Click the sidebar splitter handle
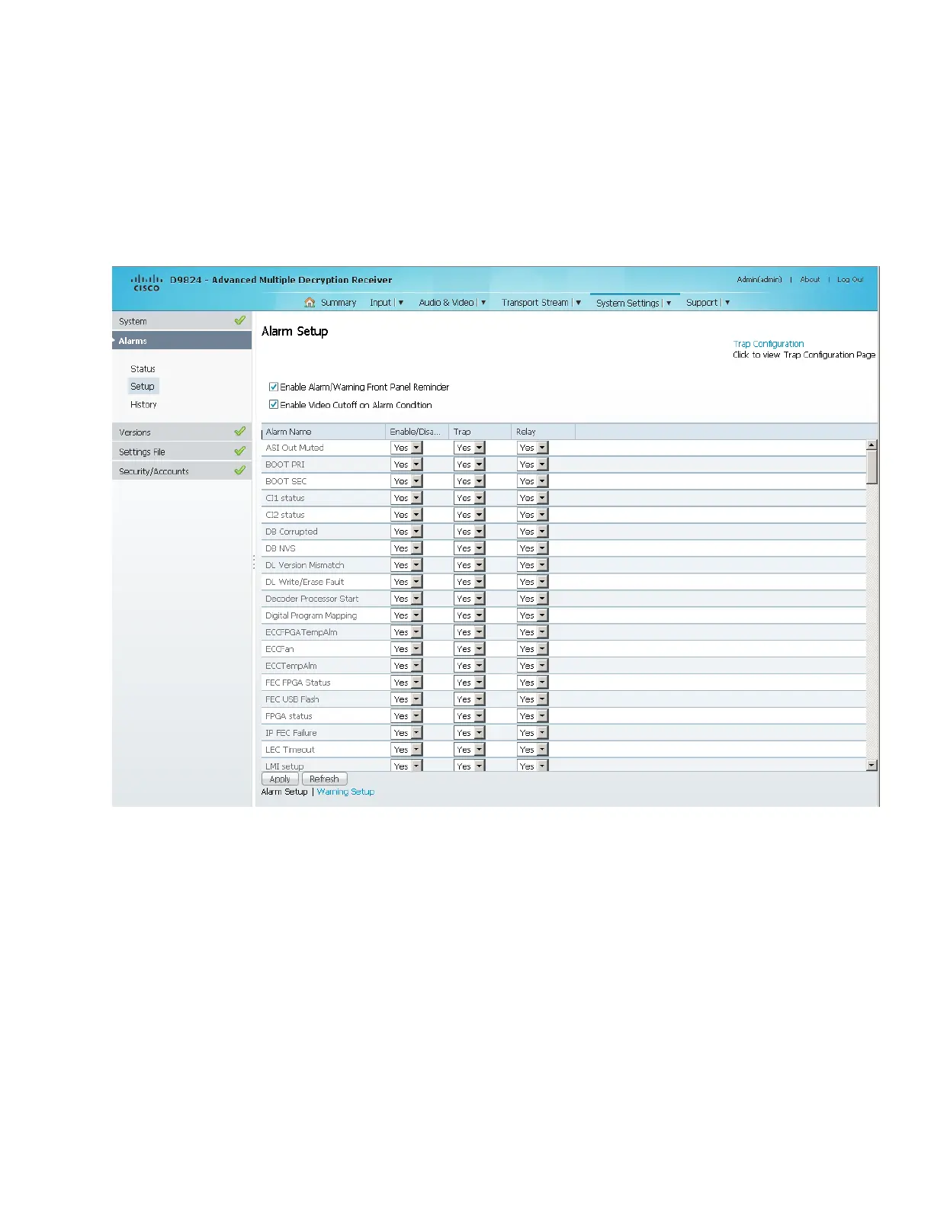The image size is (934, 1208). [x=254, y=562]
